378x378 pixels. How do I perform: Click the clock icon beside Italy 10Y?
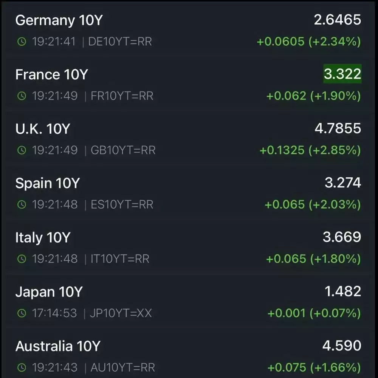pos(21,259)
